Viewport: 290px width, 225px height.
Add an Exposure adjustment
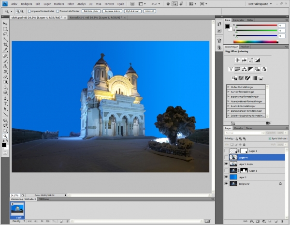coord(257,60)
